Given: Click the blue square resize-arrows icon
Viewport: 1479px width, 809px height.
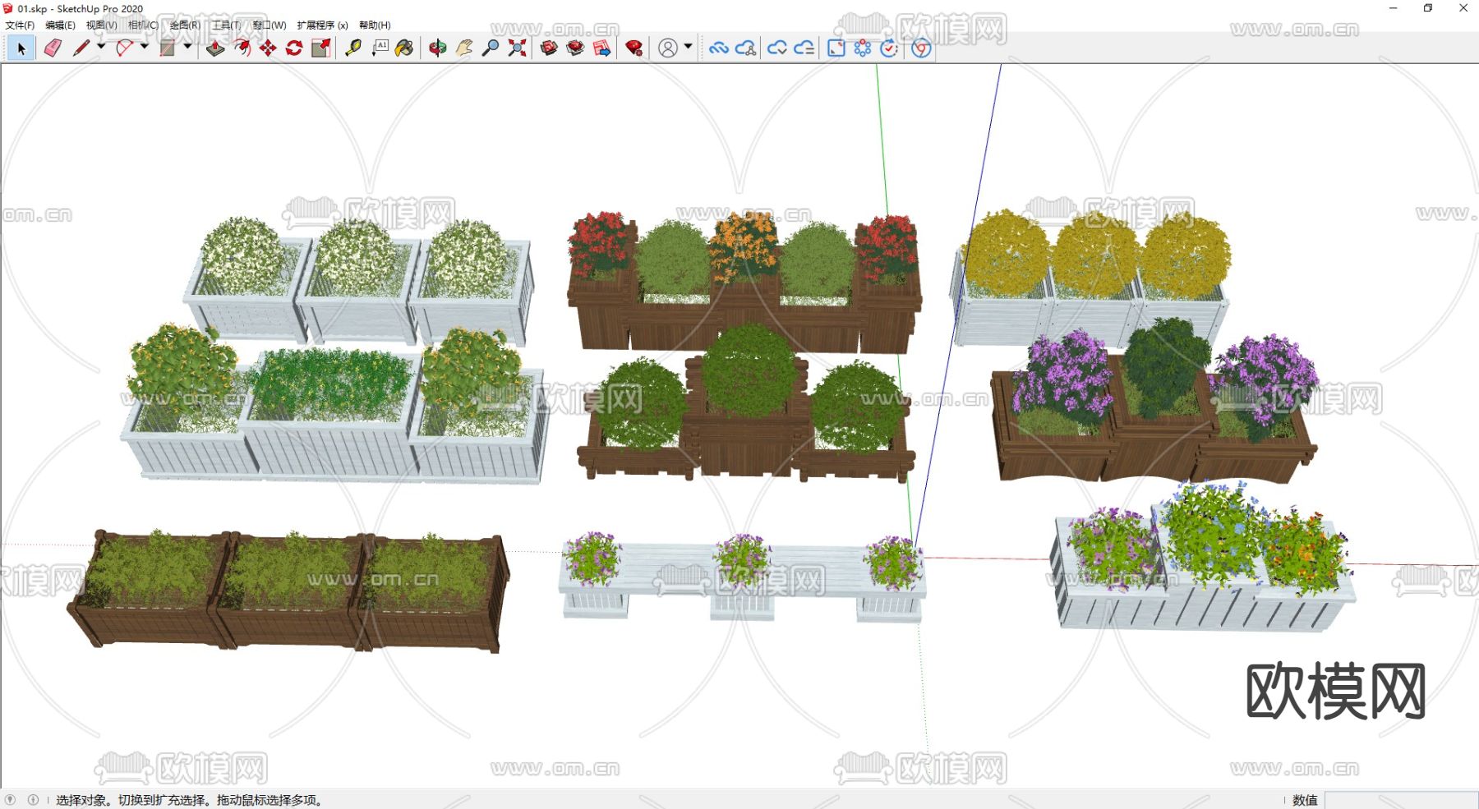Looking at the screenshot, I should (x=836, y=48).
